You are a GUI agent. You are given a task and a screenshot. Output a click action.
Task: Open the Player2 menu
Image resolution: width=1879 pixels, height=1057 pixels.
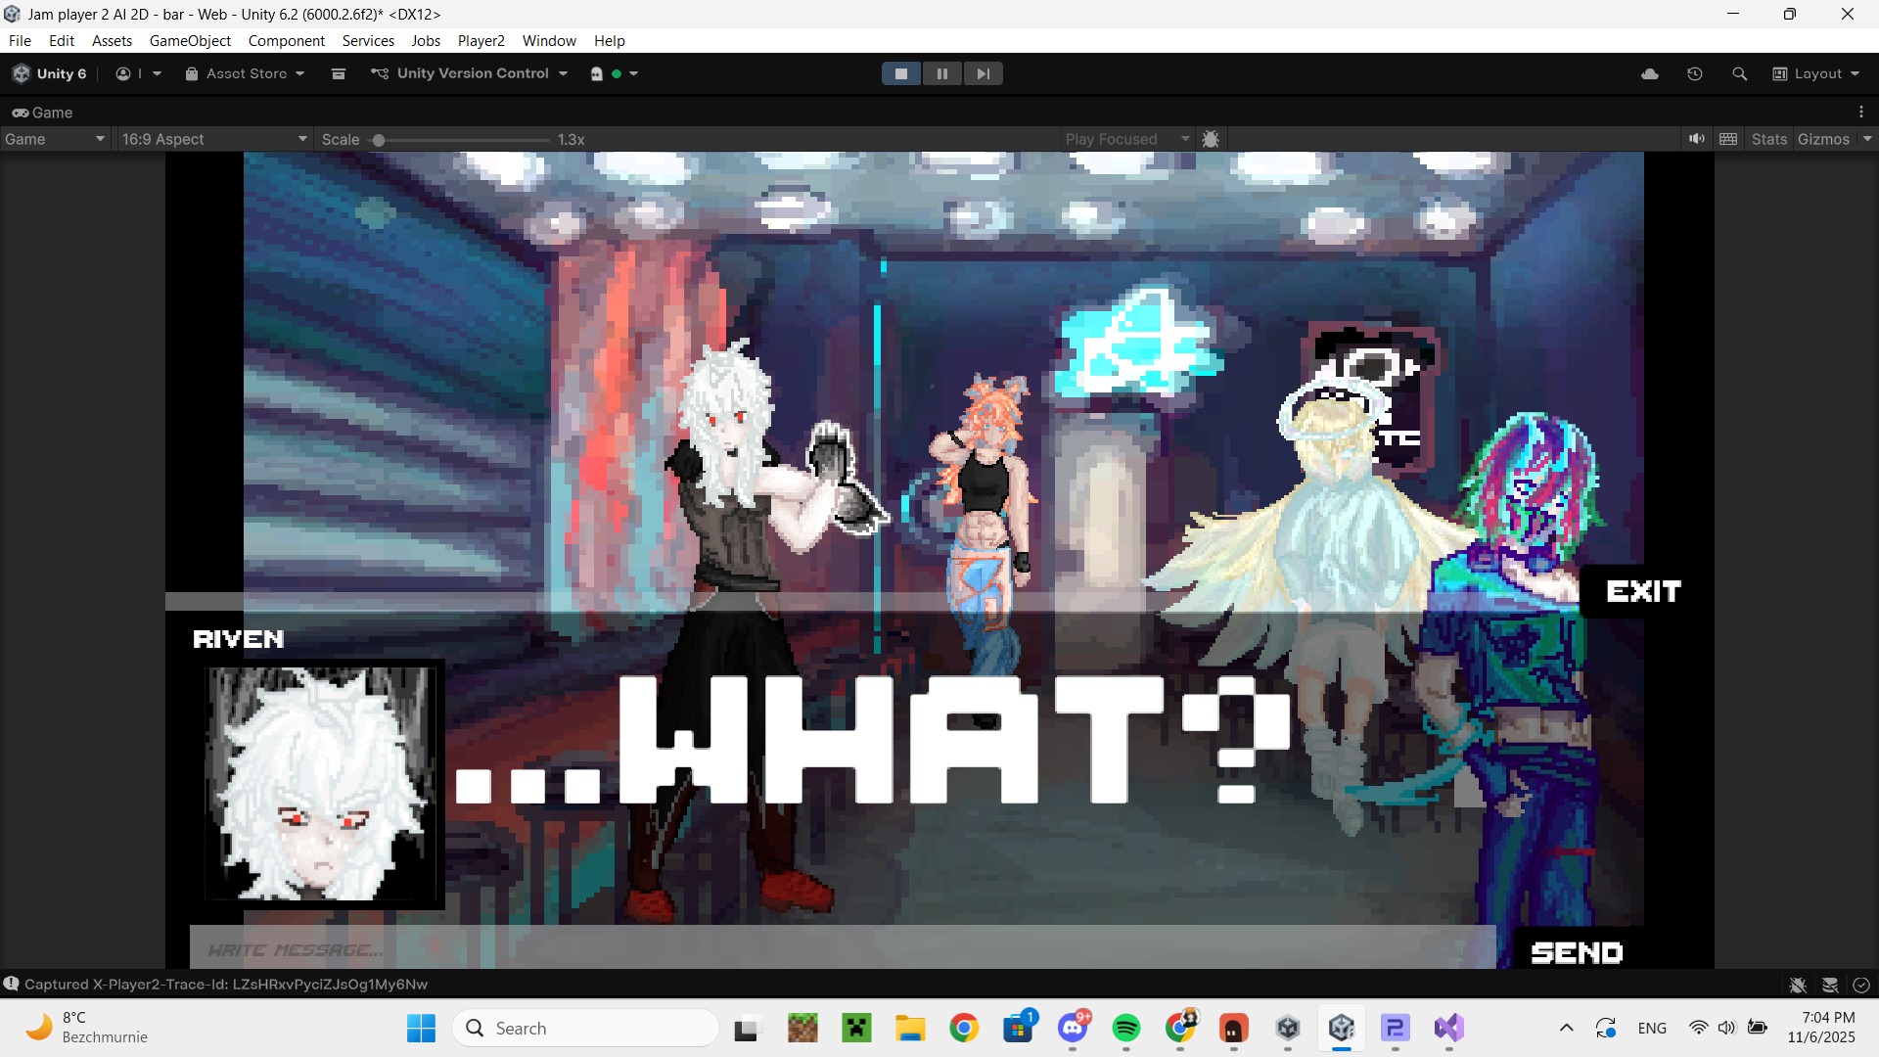tap(481, 41)
